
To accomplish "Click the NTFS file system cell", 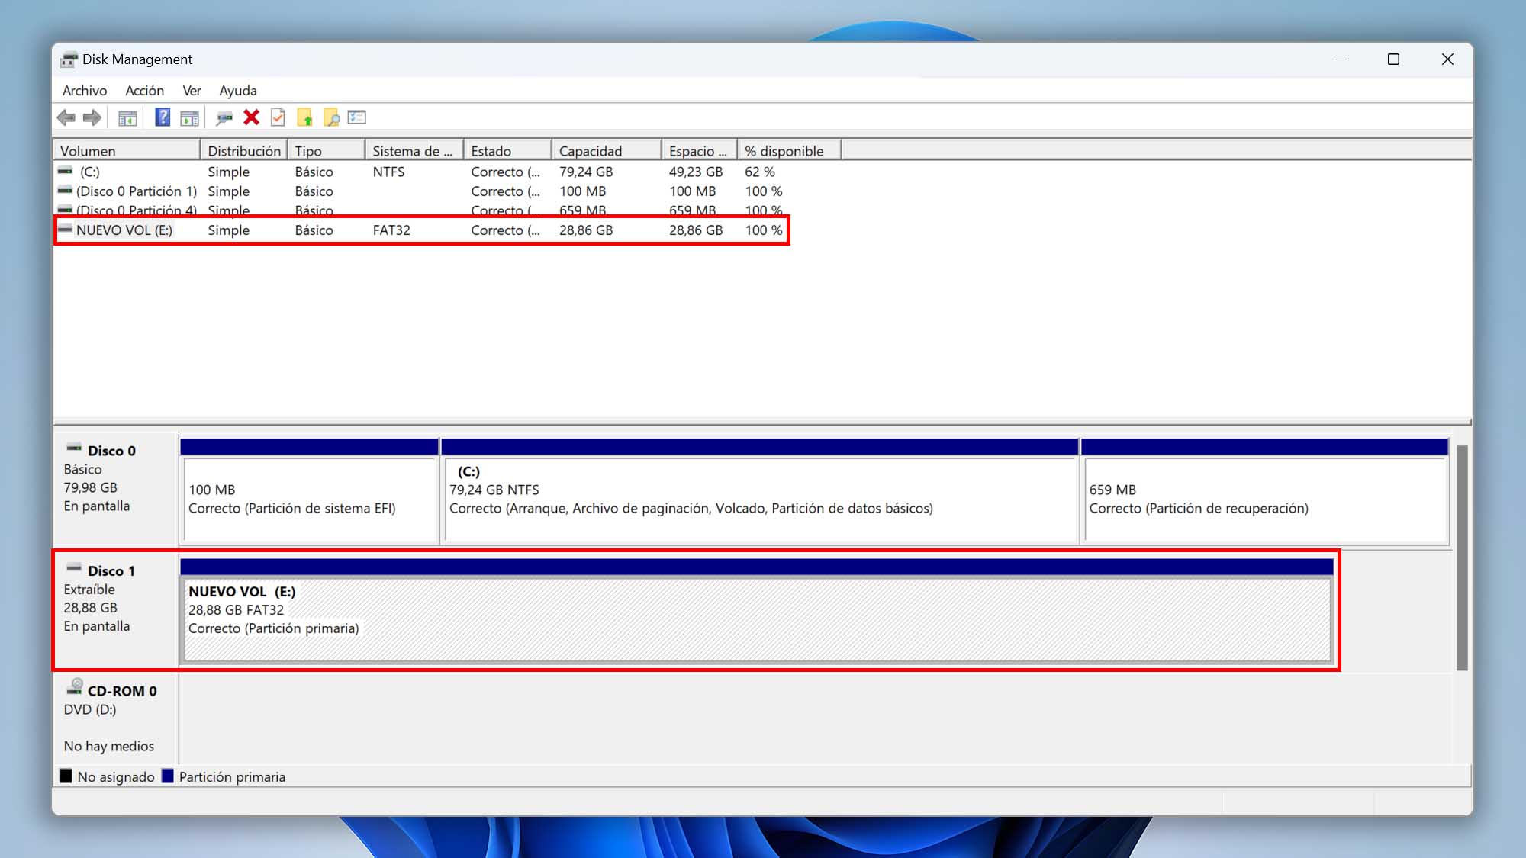I will [389, 172].
